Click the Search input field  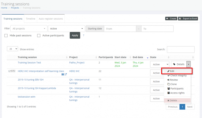pyautogui.click(x=181, y=50)
